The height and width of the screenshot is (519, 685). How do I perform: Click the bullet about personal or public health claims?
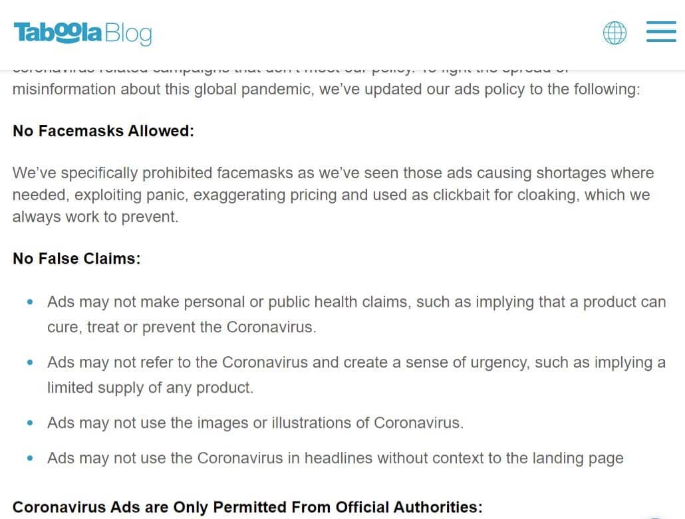point(356,314)
